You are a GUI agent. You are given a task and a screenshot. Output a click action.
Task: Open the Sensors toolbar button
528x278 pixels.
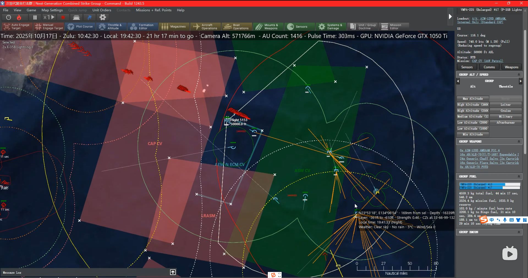[x=299, y=27]
